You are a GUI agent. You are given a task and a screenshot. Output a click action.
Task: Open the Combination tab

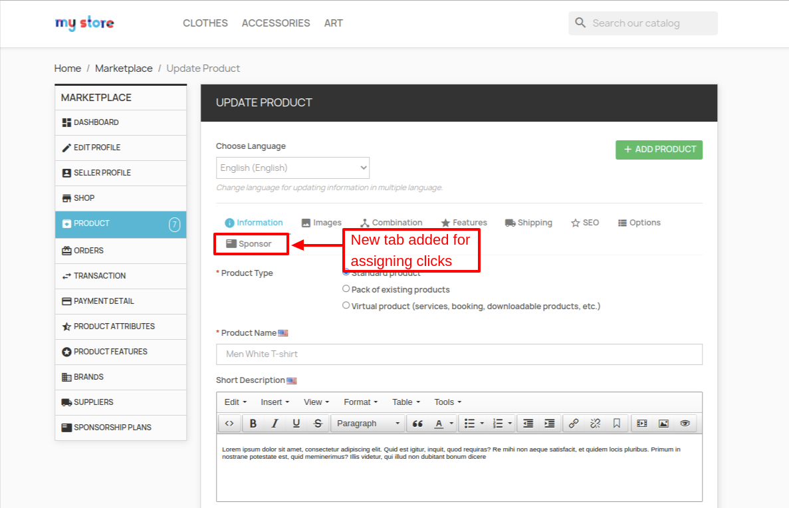[x=391, y=223]
